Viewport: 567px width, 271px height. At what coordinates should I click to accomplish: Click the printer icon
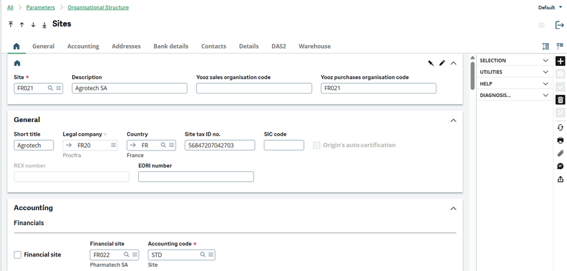pos(560,140)
